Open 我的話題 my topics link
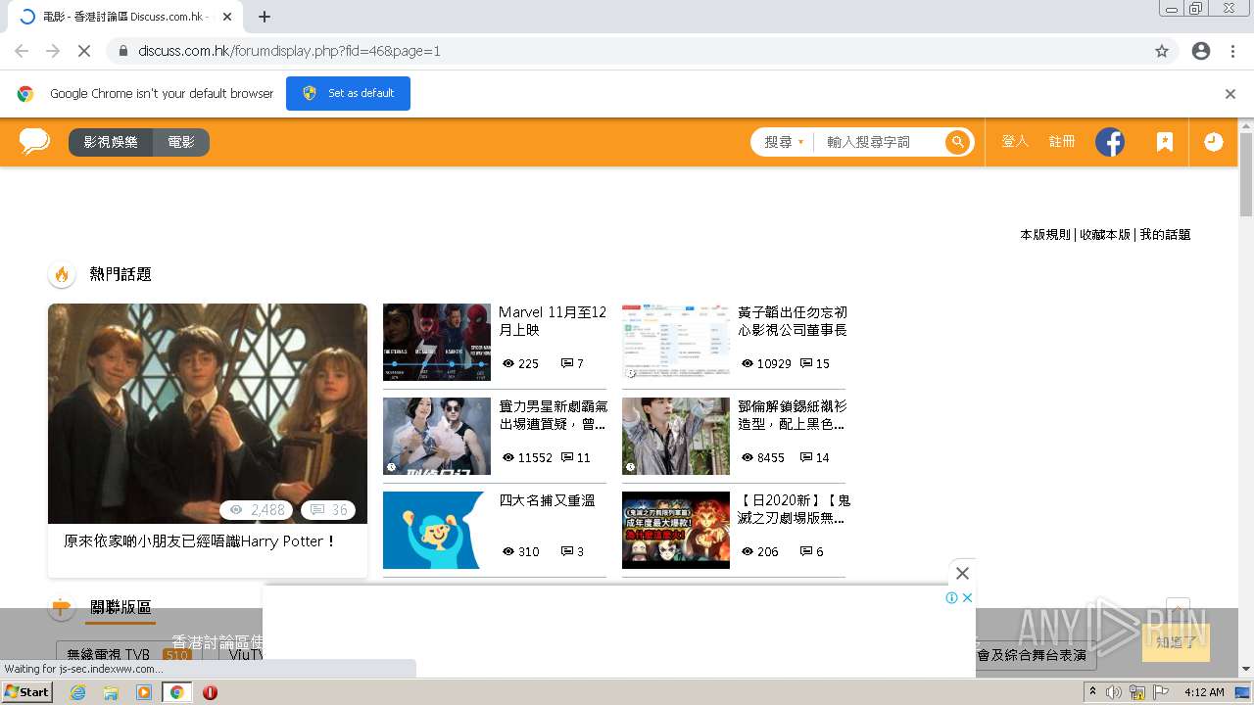Screen dimensions: 1254x705 click(x=1165, y=235)
